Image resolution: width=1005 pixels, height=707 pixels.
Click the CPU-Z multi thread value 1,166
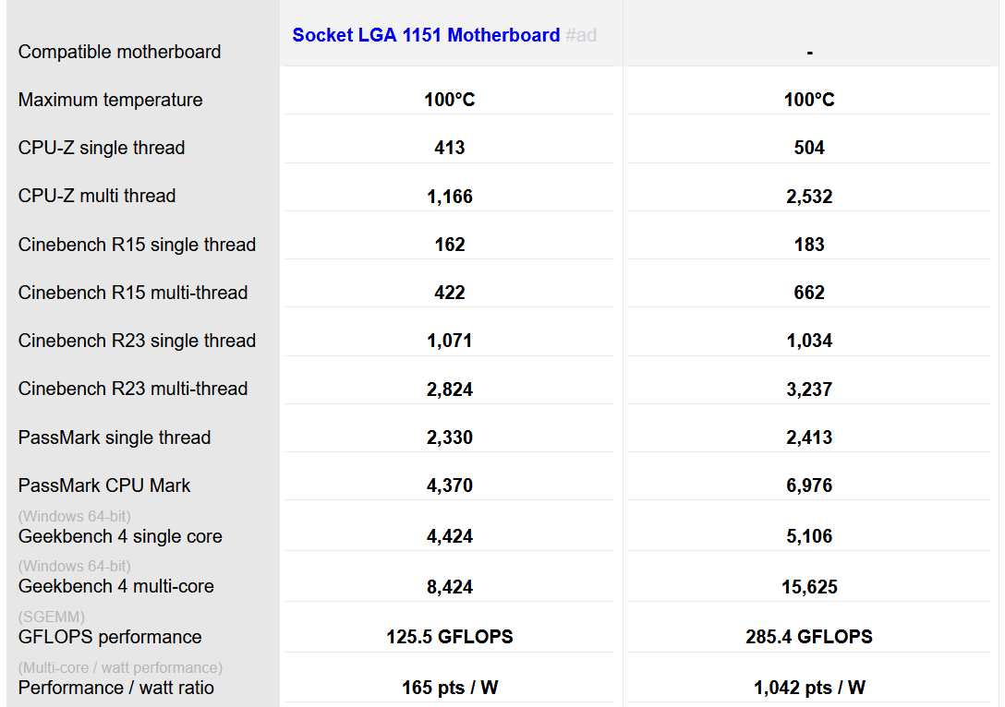[449, 197]
